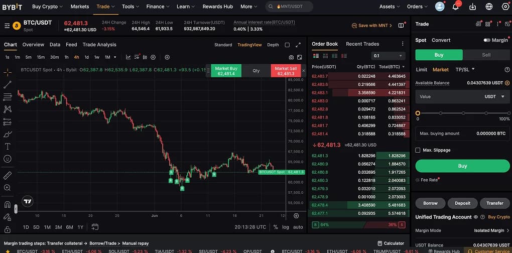Activate the ruler measure tool
512x253 pixels.
point(7,175)
